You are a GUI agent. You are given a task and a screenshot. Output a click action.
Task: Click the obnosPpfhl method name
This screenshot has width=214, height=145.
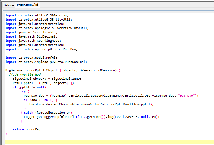35,70
